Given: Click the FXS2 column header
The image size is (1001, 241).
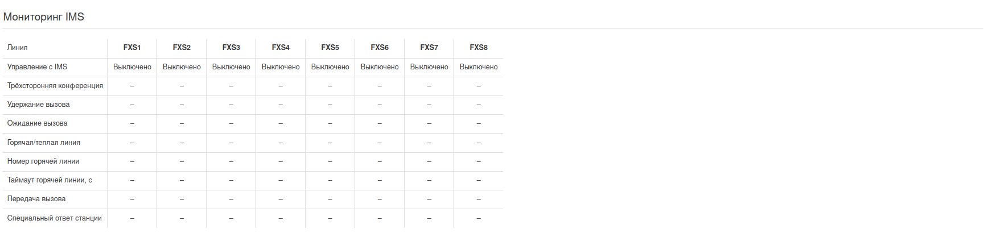Looking at the screenshot, I should (x=182, y=48).
